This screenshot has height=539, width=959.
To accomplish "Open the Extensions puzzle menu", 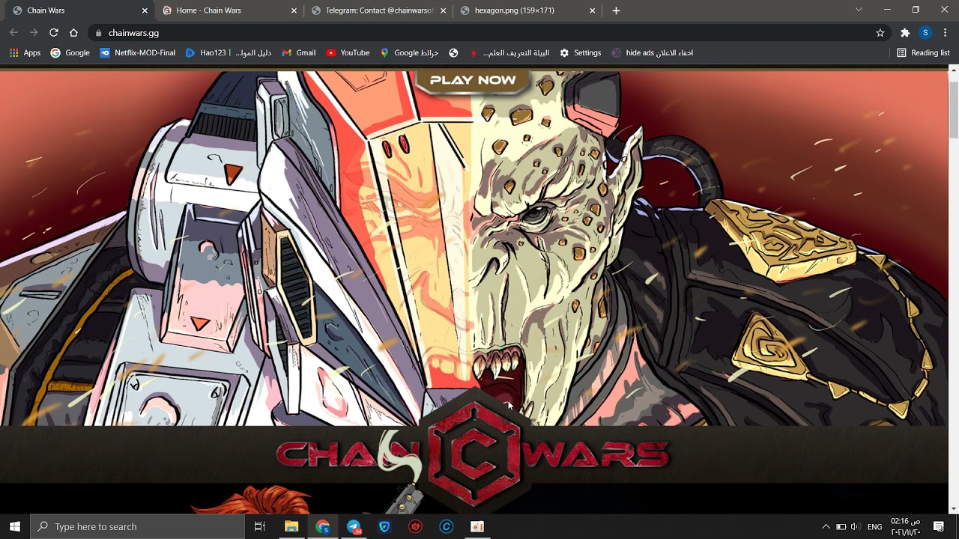I will [905, 33].
